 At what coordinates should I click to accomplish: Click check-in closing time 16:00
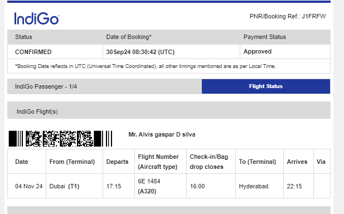pos(197,186)
